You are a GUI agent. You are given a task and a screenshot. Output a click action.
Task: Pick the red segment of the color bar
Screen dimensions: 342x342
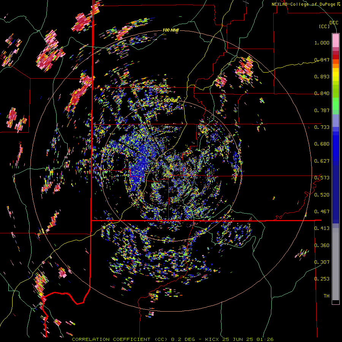coord(336,57)
